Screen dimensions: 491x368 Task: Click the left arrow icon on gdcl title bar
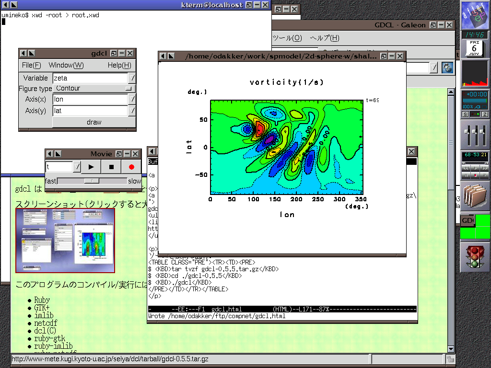click(23, 53)
